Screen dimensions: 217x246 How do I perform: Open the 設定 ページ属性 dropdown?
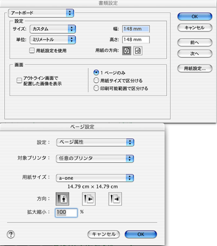pyautogui.click(x=95, y=142)
